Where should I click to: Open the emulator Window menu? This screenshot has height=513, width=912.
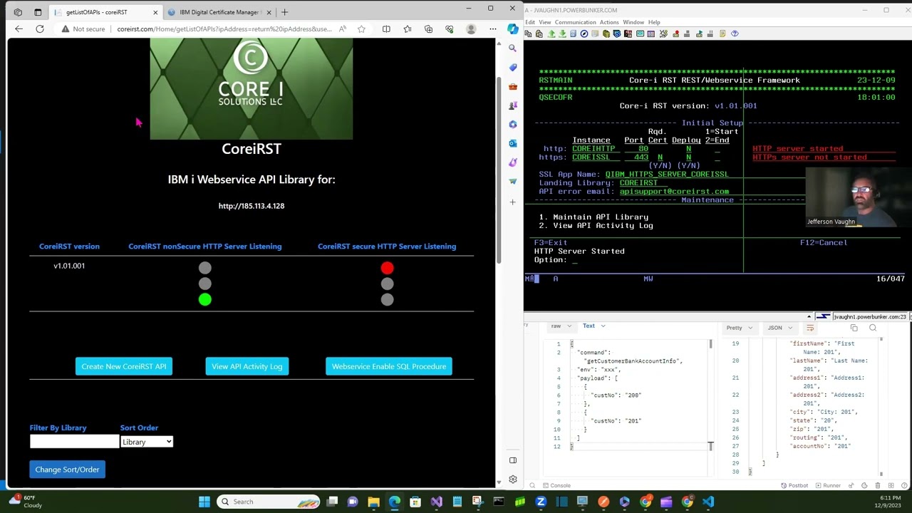633,22
